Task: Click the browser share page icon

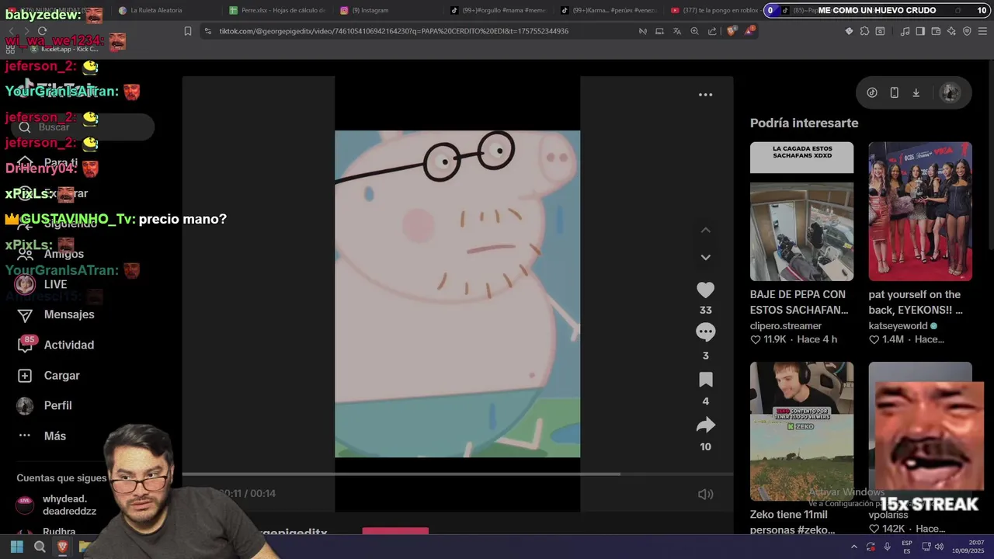Action: click(712, 31)
